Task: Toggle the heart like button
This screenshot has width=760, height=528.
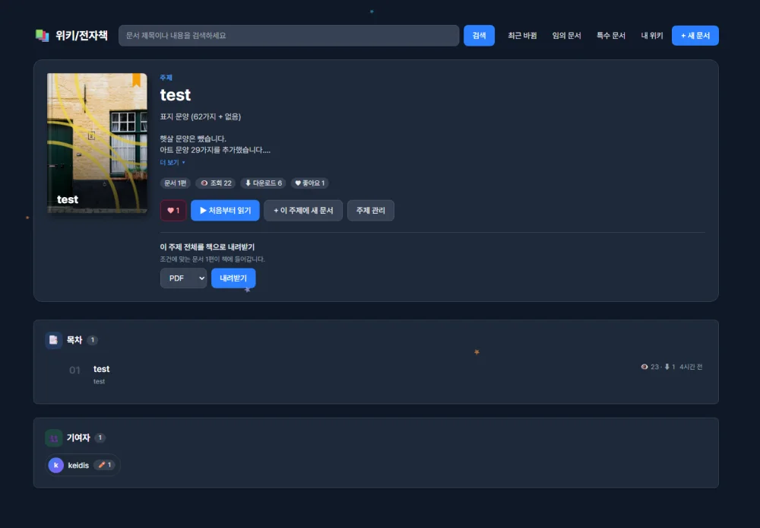Action: coord(173,211)
